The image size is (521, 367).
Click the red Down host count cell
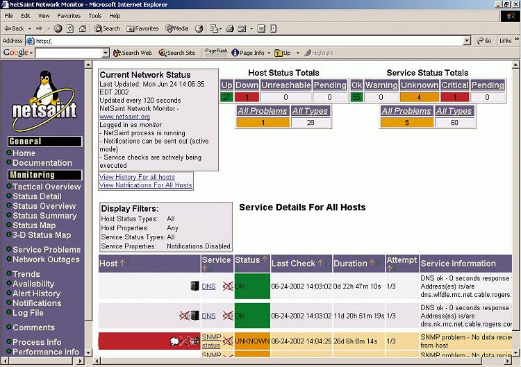point(247,97)
